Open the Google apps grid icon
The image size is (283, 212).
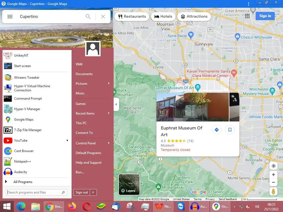tap(247, 16)
